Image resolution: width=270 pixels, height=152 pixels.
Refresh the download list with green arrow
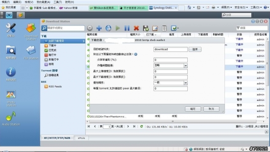[x=141, y=127]
